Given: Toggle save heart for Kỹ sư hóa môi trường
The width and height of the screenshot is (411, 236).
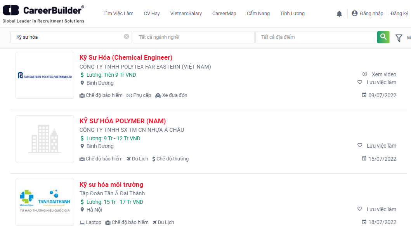Looking at the screenshot, I should (x=360, y=209).
